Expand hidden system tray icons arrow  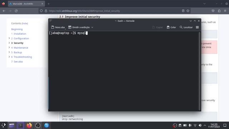pos(205,125)
